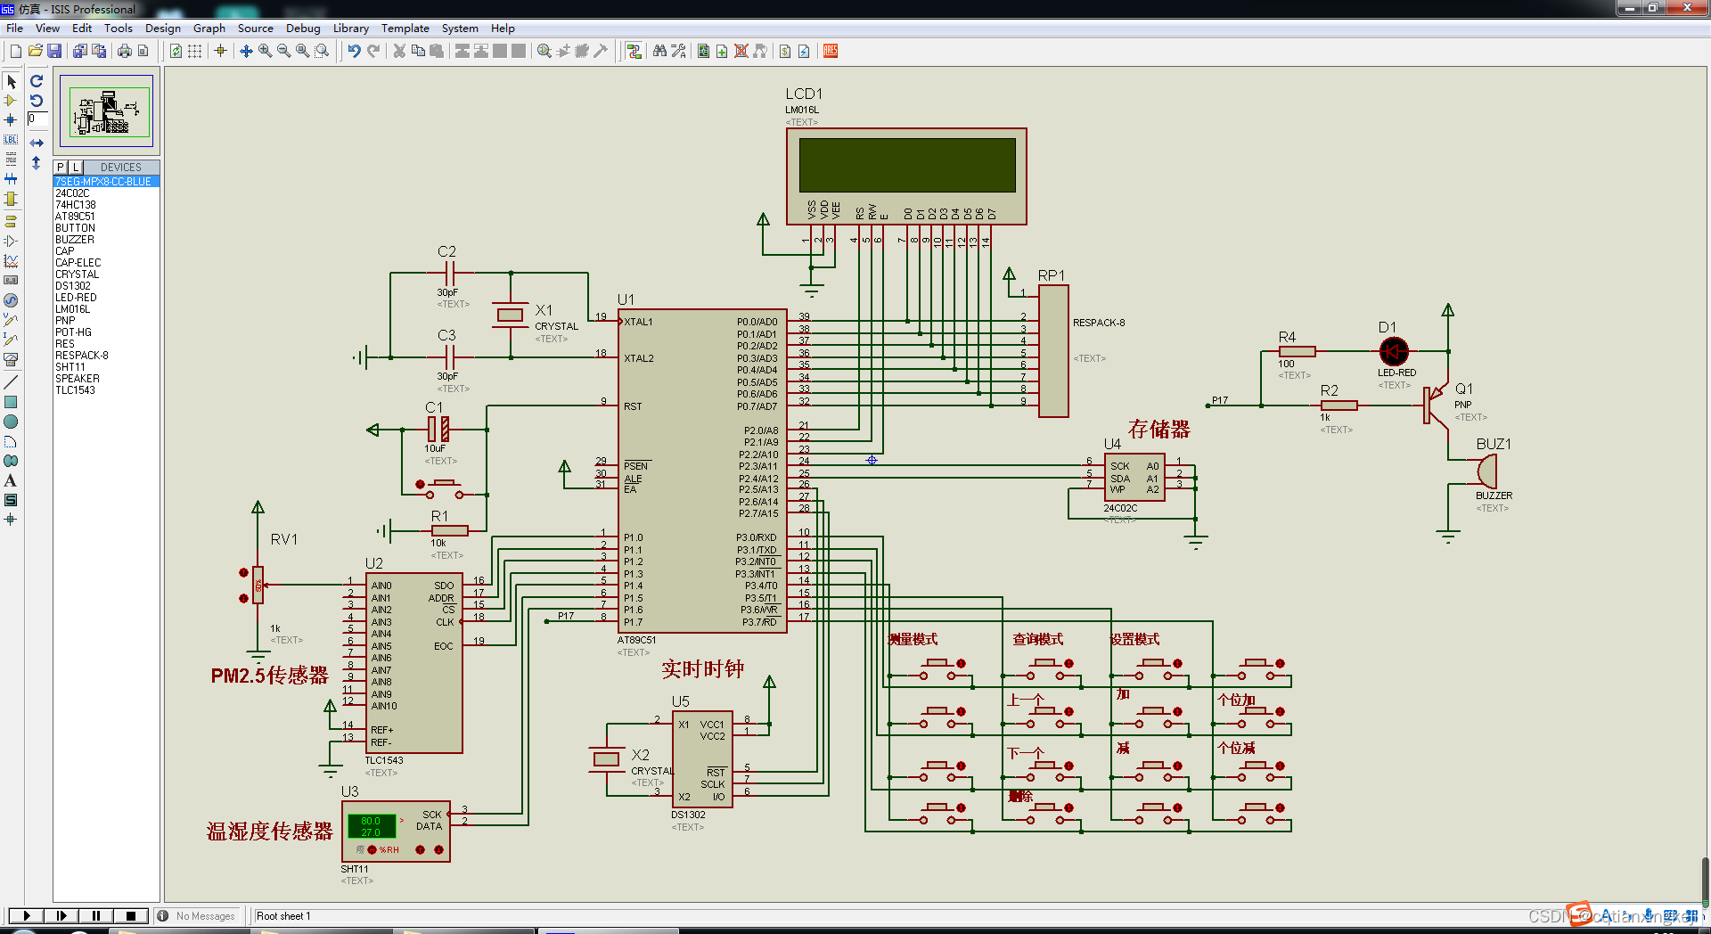
Task: Step the simulation forward
Action: coord(61,915)
